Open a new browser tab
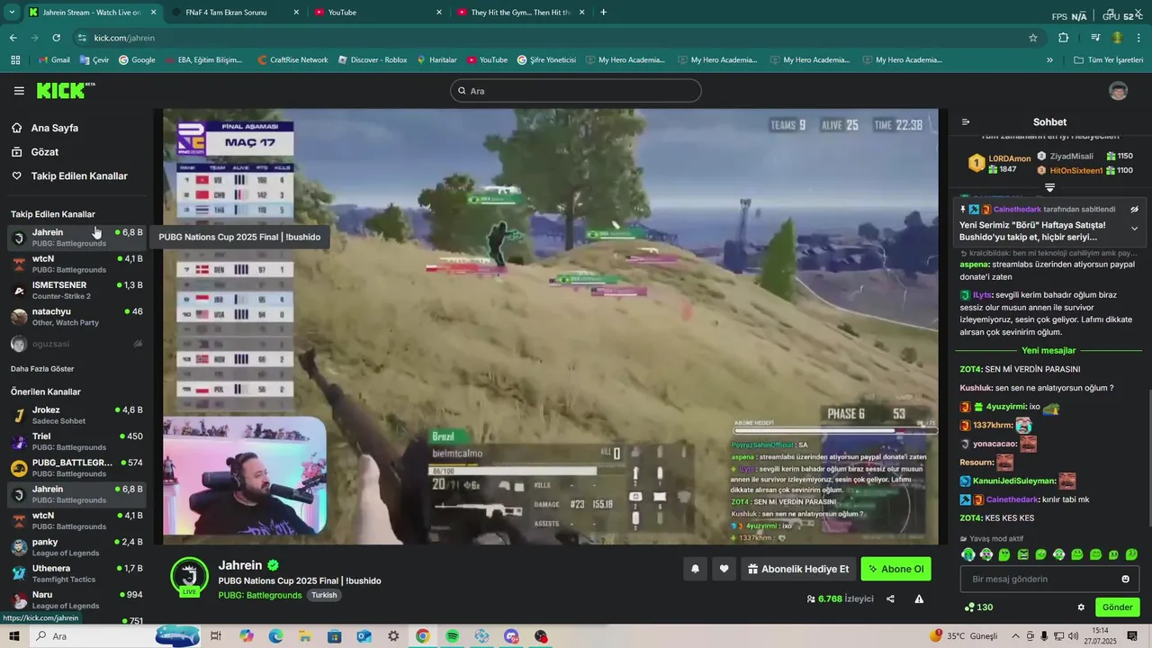Image resolution: width=1152 pixels, height=648 pixels. [603, 12]
